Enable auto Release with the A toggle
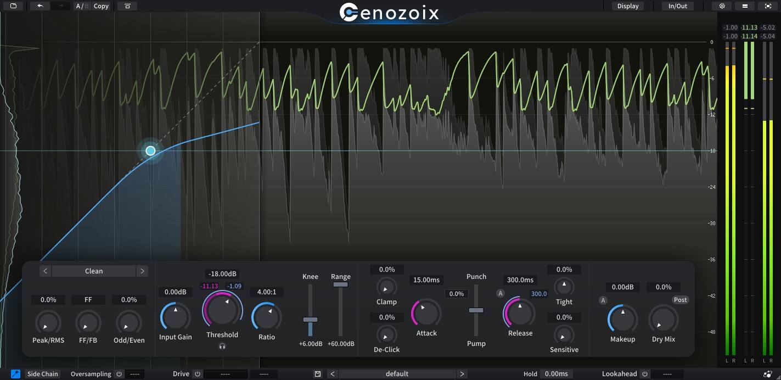Screen dimensions: 781x380 point(501,293)
